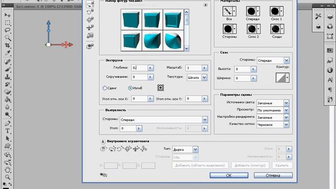The image size is (336, 189).
Task: Select the Move tool
Action: pos(7,15)
